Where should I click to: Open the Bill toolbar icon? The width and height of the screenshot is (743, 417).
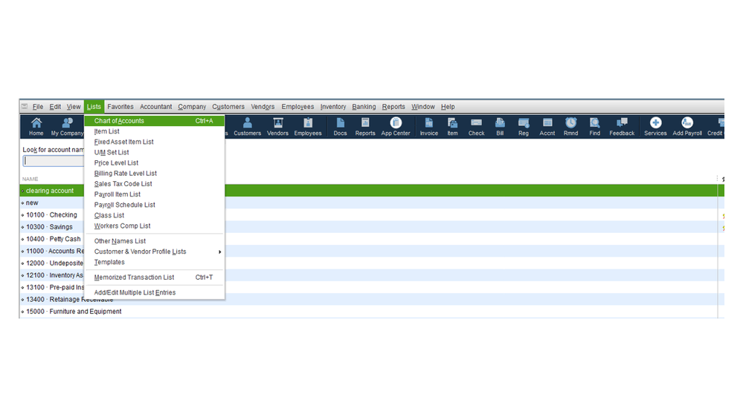tap(500, 127)
